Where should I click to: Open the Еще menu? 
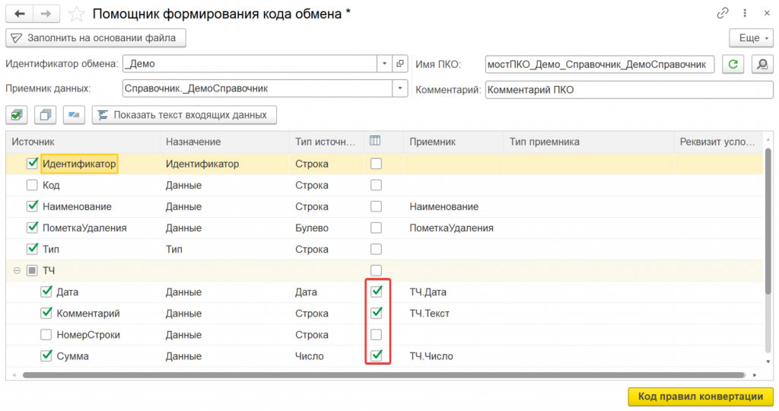point(751,38)
